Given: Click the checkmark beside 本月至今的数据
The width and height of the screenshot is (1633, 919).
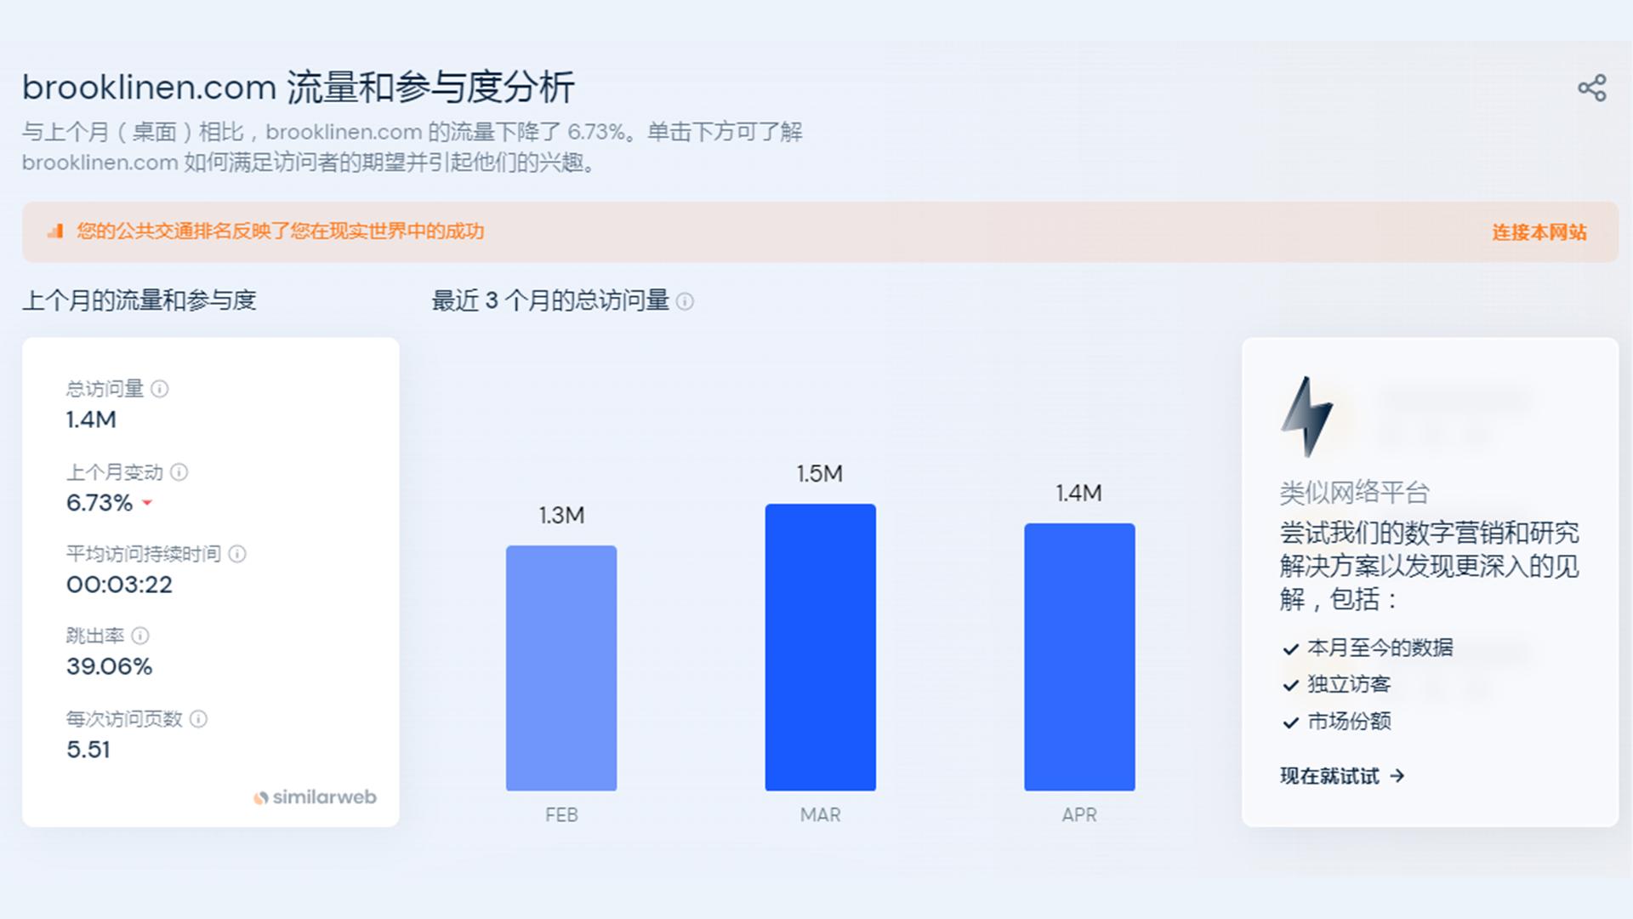Looking at the screenshot, I should coord(1289,648).
